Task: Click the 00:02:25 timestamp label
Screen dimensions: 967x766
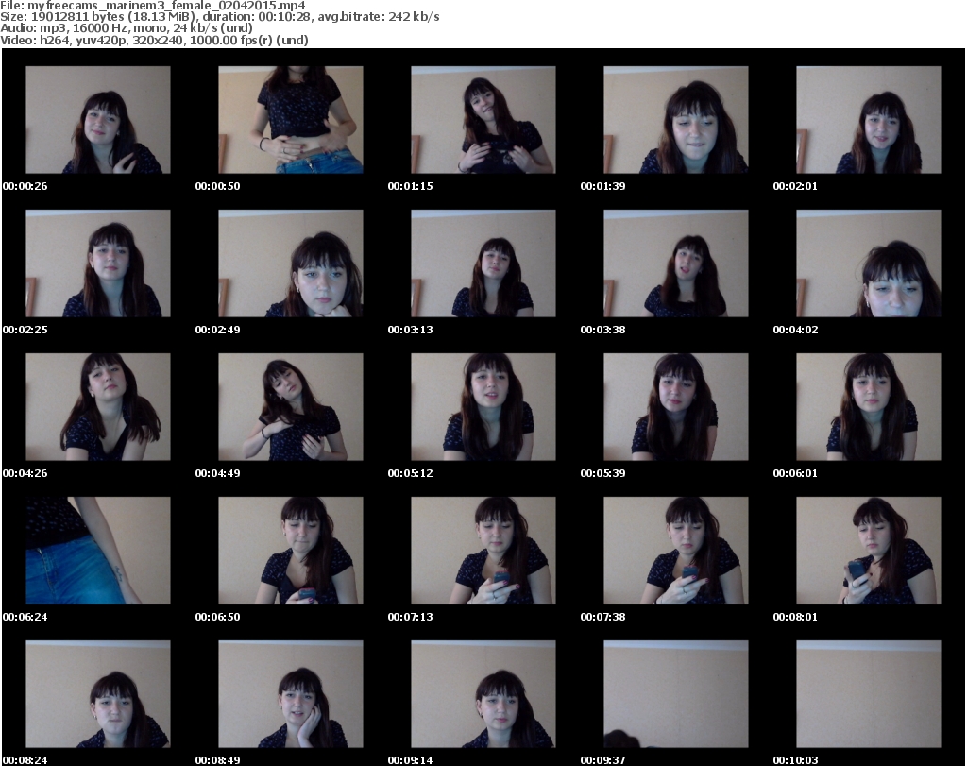Action: click(x=25, y=330)
